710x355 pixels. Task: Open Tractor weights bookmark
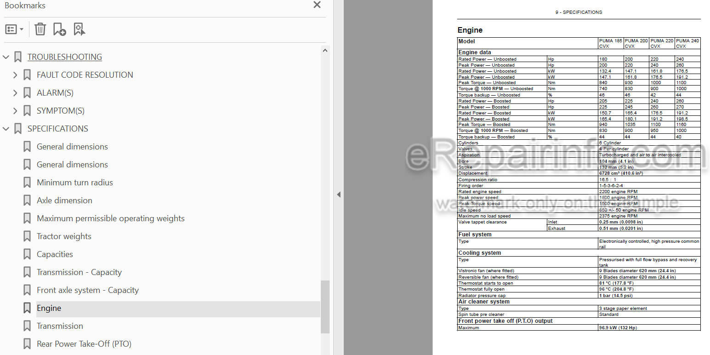click(64, 236)
